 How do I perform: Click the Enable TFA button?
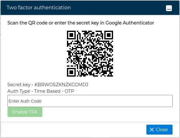tap(25, 112)
